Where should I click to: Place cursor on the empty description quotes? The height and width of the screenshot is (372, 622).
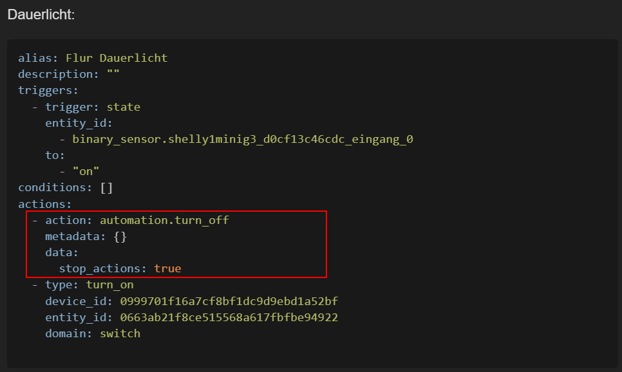(113, 74)
